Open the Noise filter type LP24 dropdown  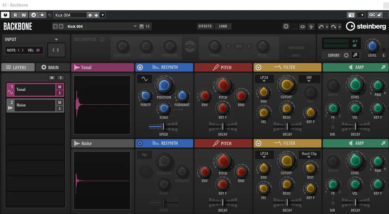click(x=264, y=155)
